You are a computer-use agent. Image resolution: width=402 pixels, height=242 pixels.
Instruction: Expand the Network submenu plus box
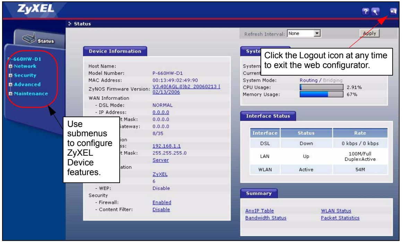10,66
